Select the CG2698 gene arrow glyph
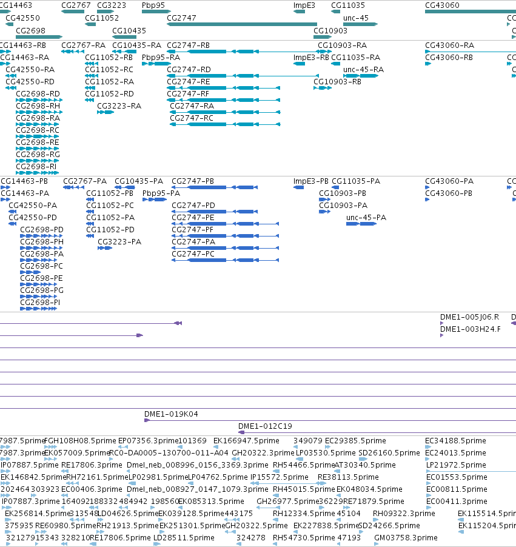 point(39,36)
